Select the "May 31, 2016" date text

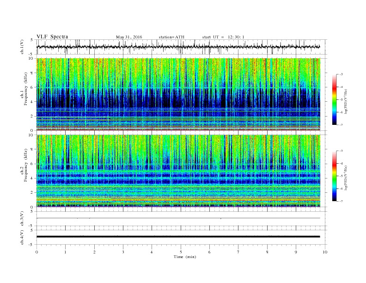tap(129, 37)
